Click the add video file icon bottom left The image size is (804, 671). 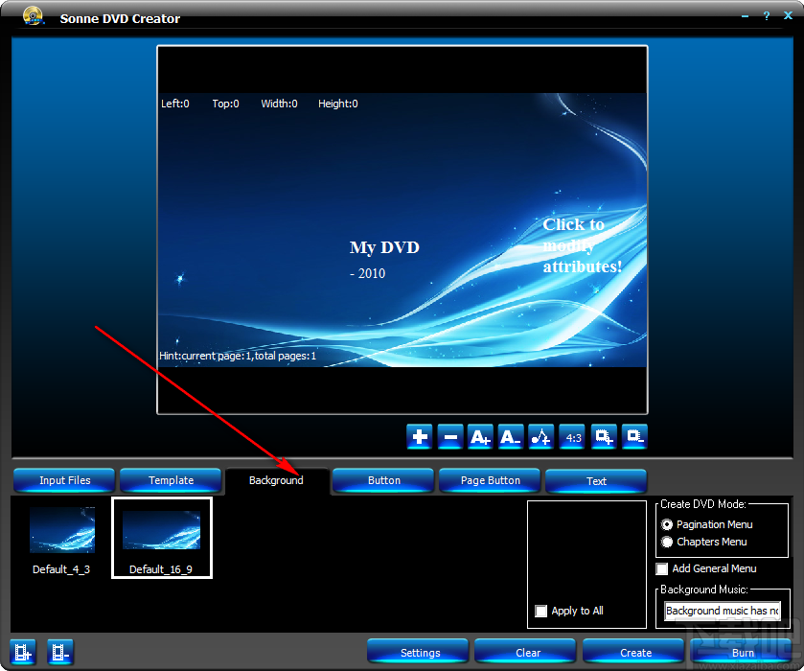(x=21, y=652)
